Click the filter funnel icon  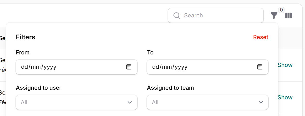pyautogui.click(x=274, y=16)
